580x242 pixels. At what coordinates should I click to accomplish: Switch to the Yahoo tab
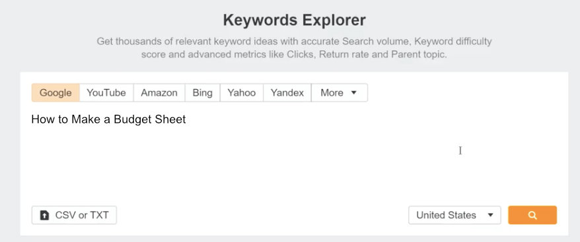point(242,92)
